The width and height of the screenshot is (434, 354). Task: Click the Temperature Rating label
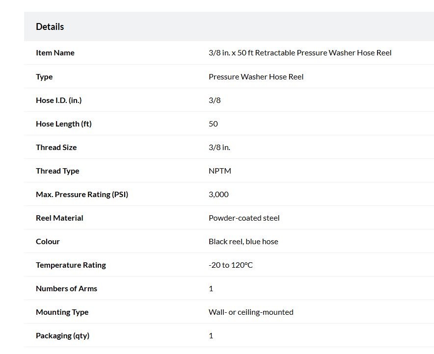[x=71, y=265]
